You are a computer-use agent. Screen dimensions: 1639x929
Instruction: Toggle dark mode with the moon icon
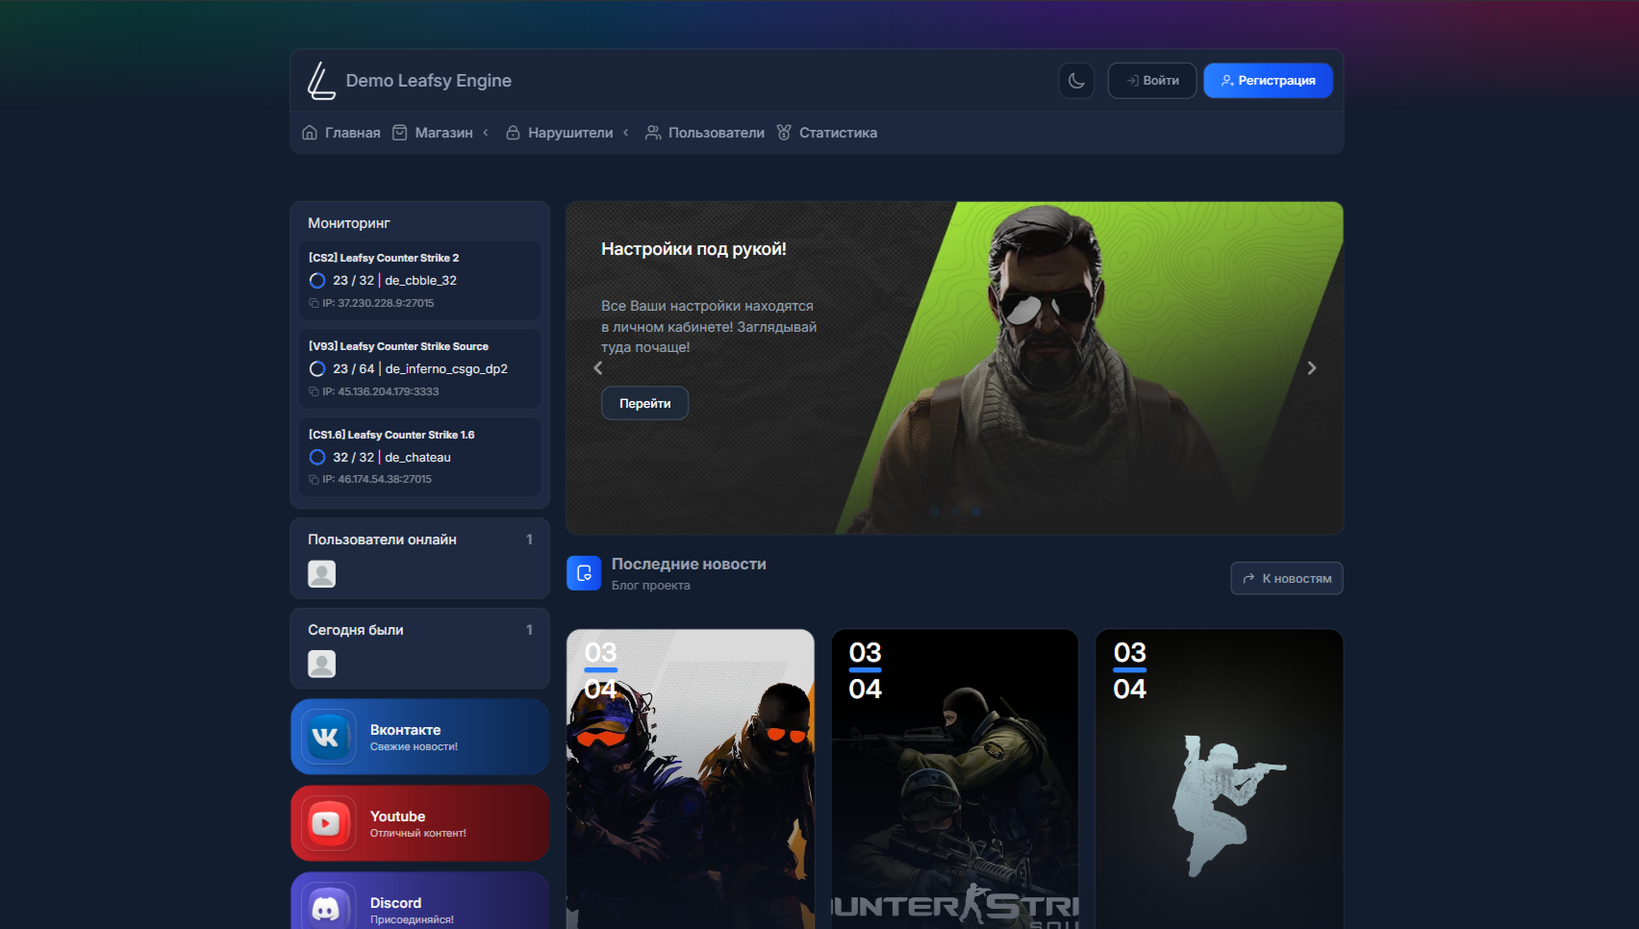tap(1076, 81)
